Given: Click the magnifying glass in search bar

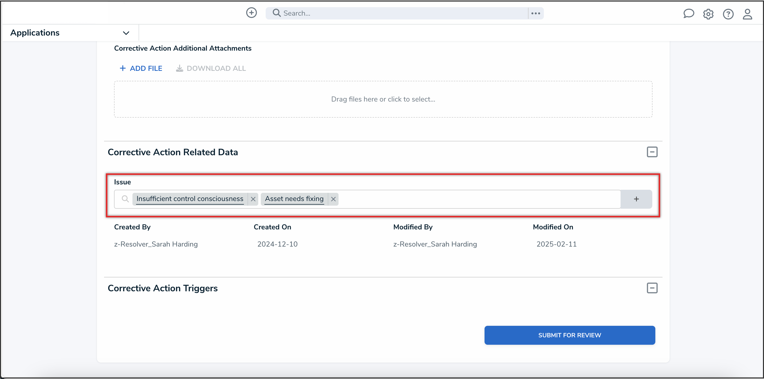Looking at the screenshot, I should (276, 13).
